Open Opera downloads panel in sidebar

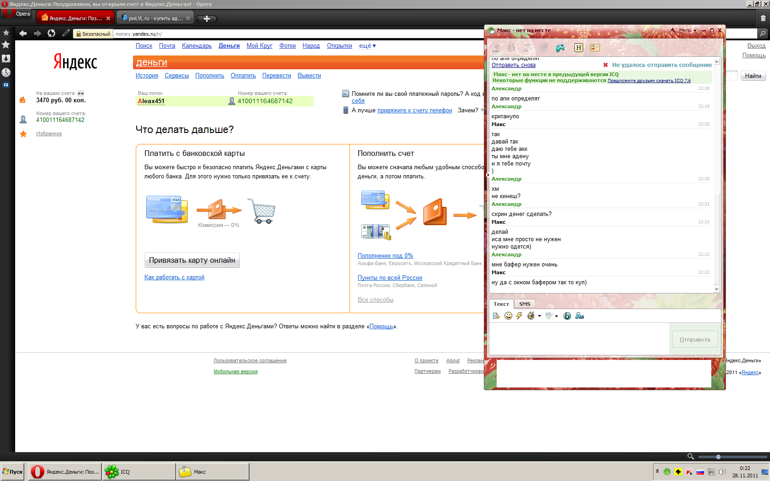pyautogui.click(x=6, y=59)
